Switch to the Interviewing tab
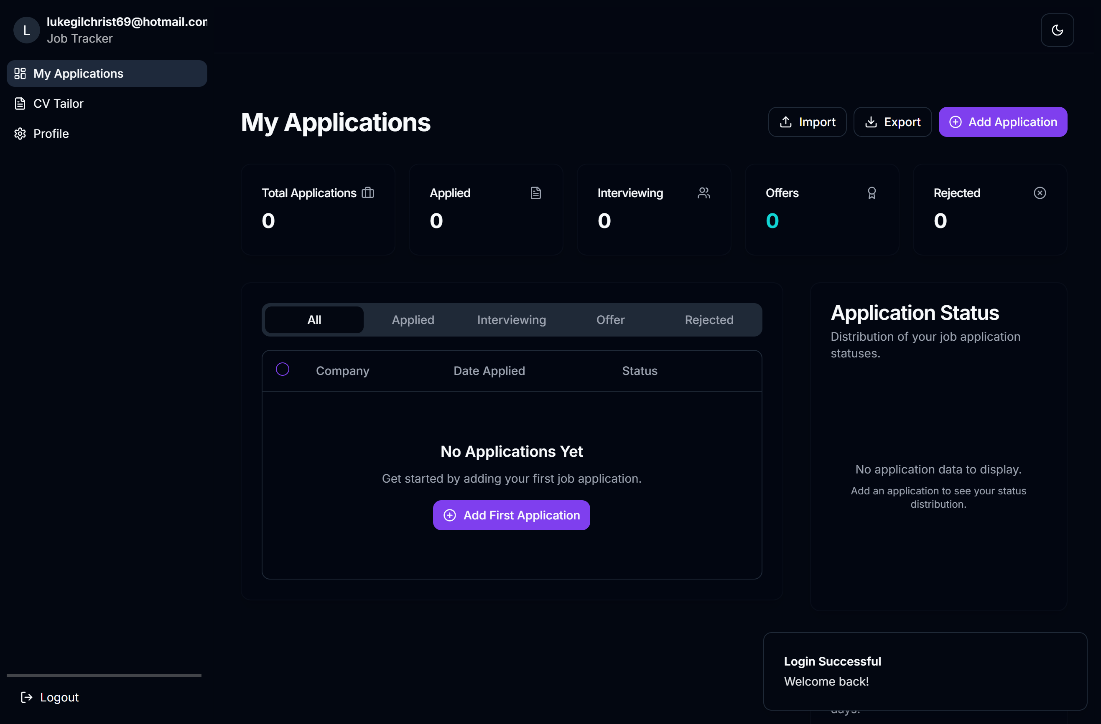The image size is (1101, 724). (x=511, y=320)
